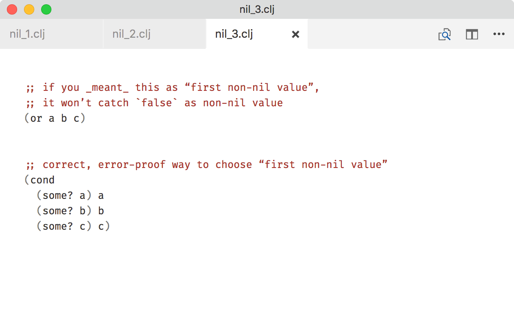Click the nil_3.clj title in the titlebar
This screenshot has height=318, width=514.
pyautogui.click(x=257, y=8)
